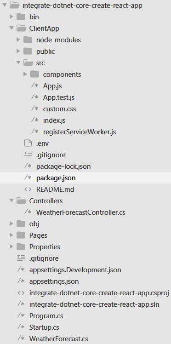Click the components folder icon
This screenshot has width=171, height=344.
point(34,75)
